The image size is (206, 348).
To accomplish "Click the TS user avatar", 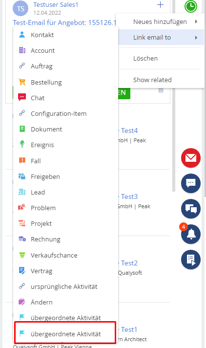I will pyautogui.click(x=21, y=8).
